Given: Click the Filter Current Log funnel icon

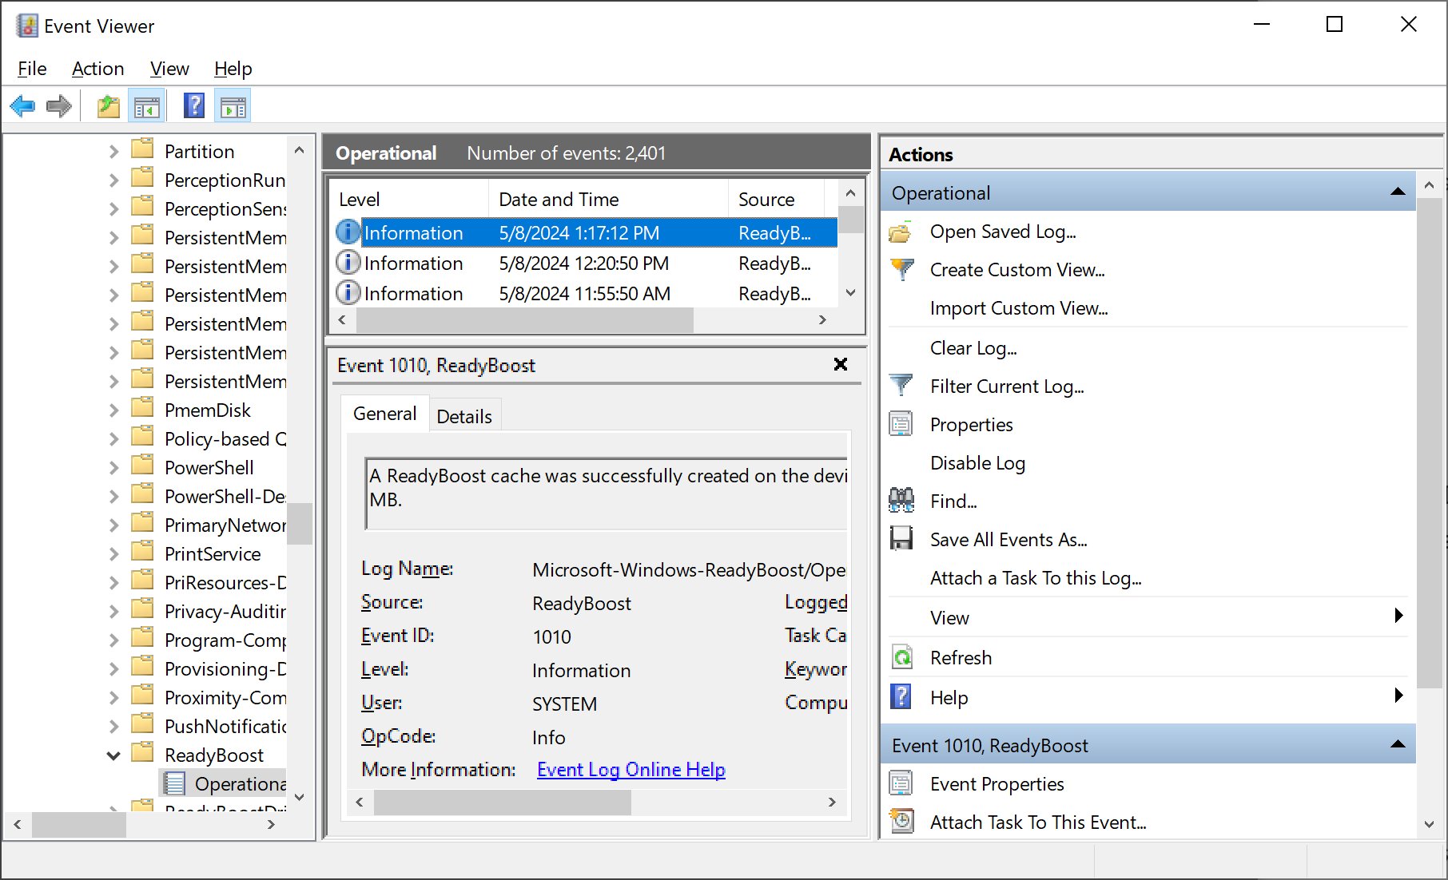Looking at the screenshot, I should (x=901, y=386).
